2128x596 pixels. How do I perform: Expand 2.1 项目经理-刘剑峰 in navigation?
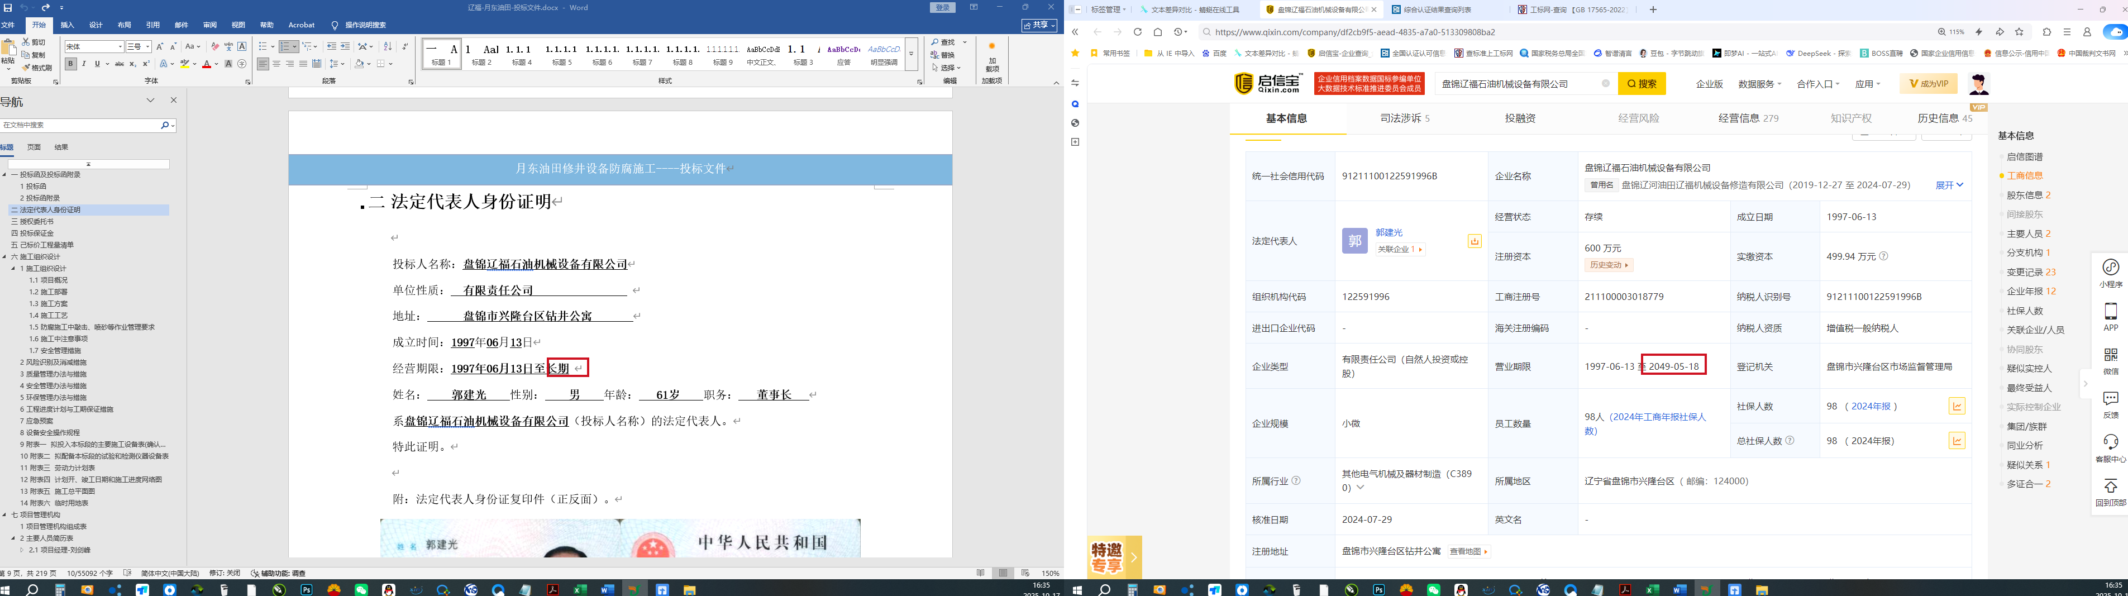(22, 550)
